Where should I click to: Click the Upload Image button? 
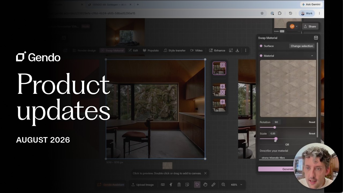point(142,185)
